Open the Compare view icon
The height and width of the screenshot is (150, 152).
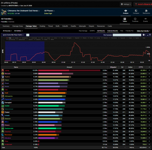pos(136,11)
